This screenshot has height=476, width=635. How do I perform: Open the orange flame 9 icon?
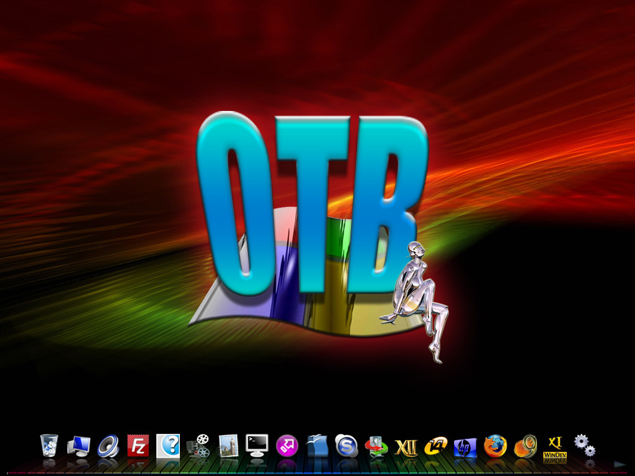(525, 446)
